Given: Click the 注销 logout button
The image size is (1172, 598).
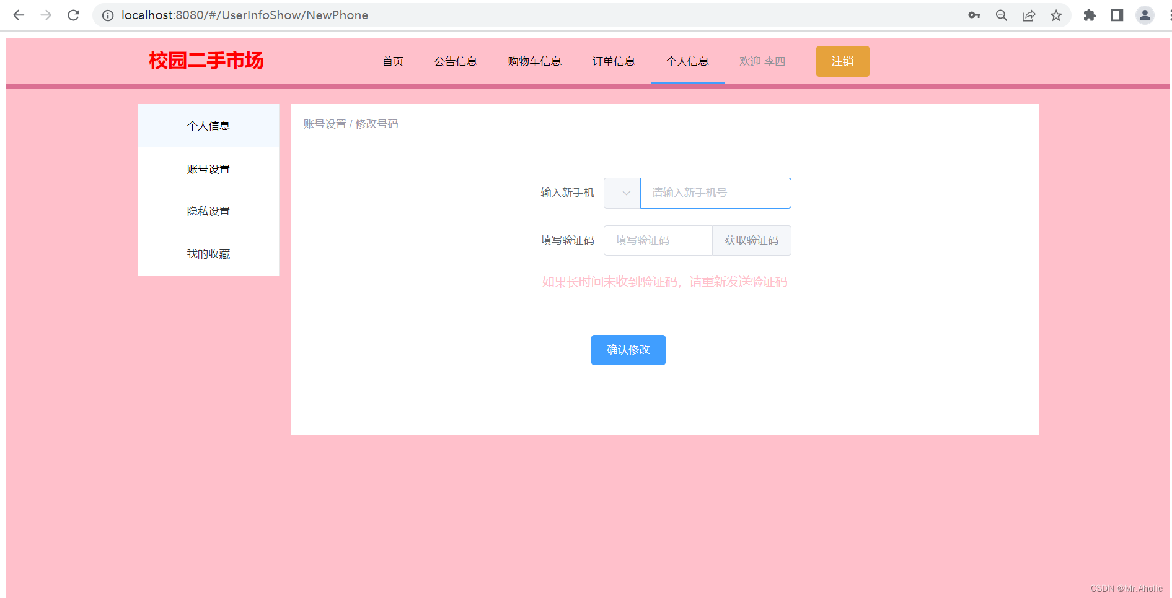Looking at the screenshot, I should 842,61.
